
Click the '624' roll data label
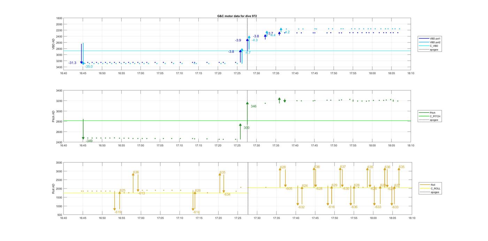coord(305,186)
